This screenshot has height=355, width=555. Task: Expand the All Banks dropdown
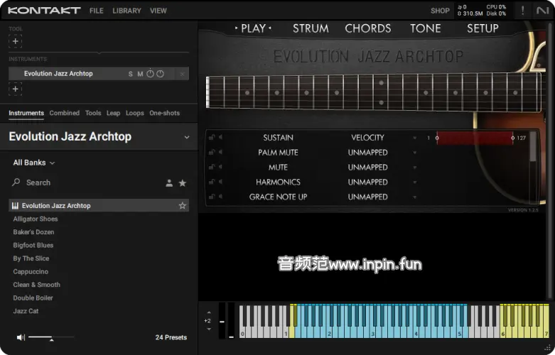pos(33,163)
